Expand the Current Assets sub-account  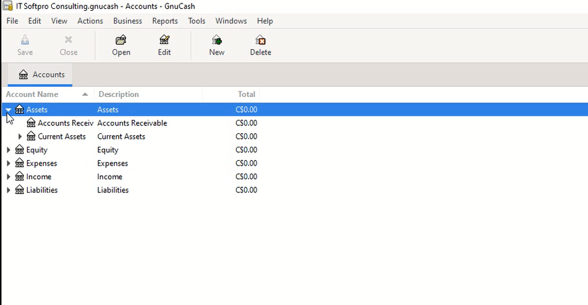click(20, 137)
